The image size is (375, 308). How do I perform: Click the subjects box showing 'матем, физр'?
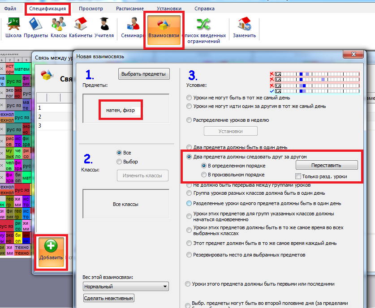(x=121, y=109)
